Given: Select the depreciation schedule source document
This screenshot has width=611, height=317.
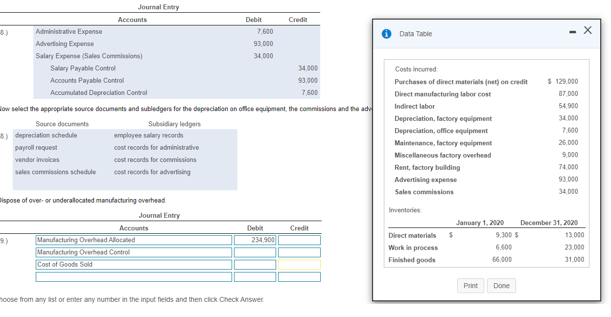Looking at the screenshot, I should click(x=46, y=135).
